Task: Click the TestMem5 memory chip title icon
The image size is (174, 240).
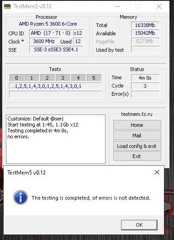Action: (x=7, y=6)
